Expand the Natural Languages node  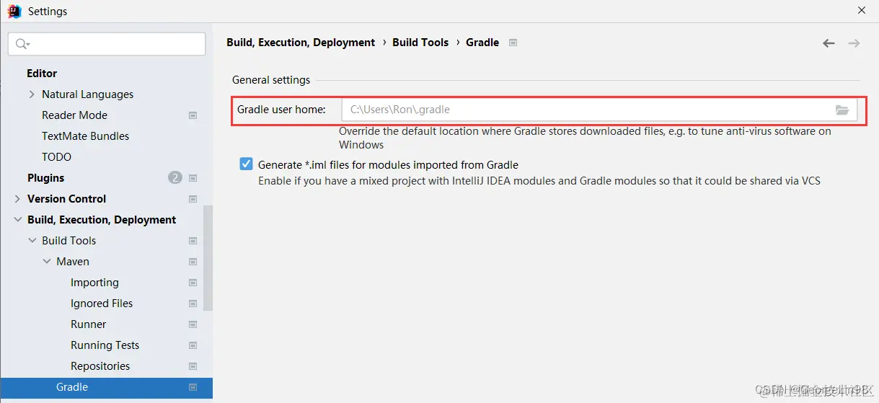coord(32,94)
